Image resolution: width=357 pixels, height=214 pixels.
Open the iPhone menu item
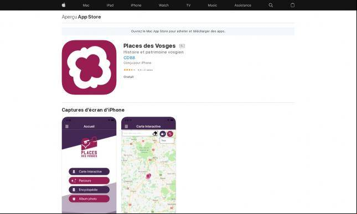136,5
